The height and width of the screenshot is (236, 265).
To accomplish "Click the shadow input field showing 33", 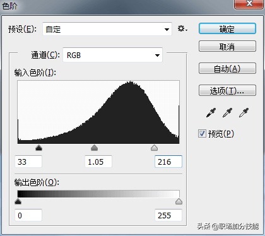I will [28, 162].
